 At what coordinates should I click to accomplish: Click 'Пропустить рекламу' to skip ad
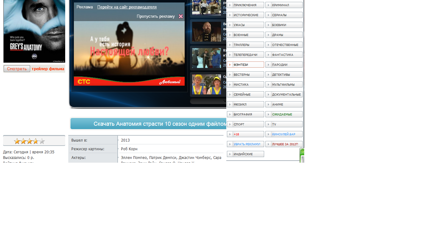[x=156, y=16]
